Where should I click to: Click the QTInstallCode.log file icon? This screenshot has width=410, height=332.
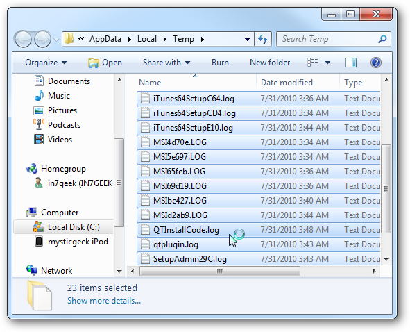coord(145,230)
